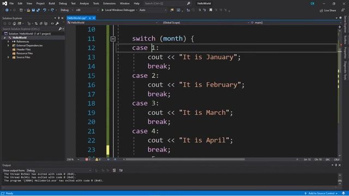The image size is (349, 196).
Task: Open the (Global Scope) navigation dropdown
Action: click(205, 23)
